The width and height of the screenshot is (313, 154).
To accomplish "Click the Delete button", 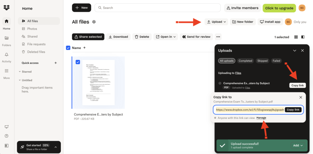I will click(x=142, y=37).
